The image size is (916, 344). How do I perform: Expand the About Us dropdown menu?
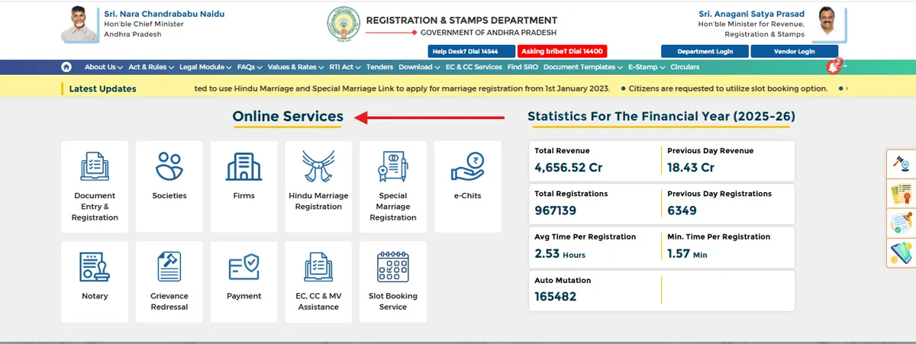104,67
